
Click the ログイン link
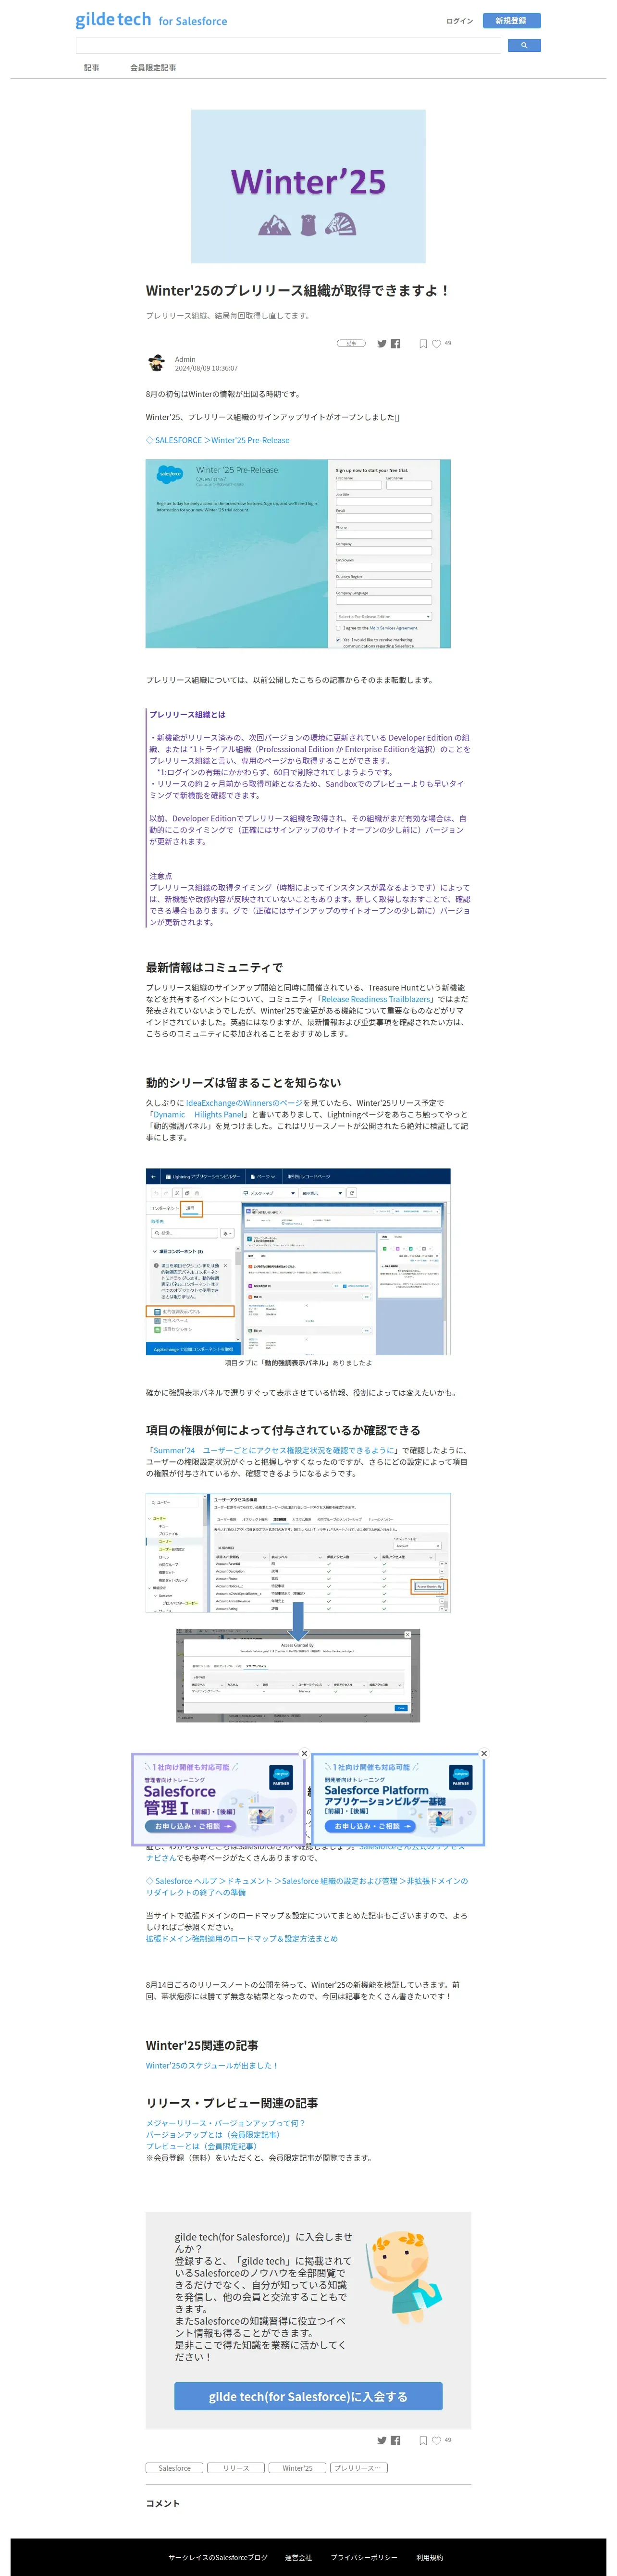(x=459, y=21)
